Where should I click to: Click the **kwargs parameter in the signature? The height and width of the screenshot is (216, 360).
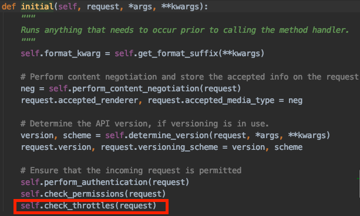pyautogui.click(x=180, y=6)
